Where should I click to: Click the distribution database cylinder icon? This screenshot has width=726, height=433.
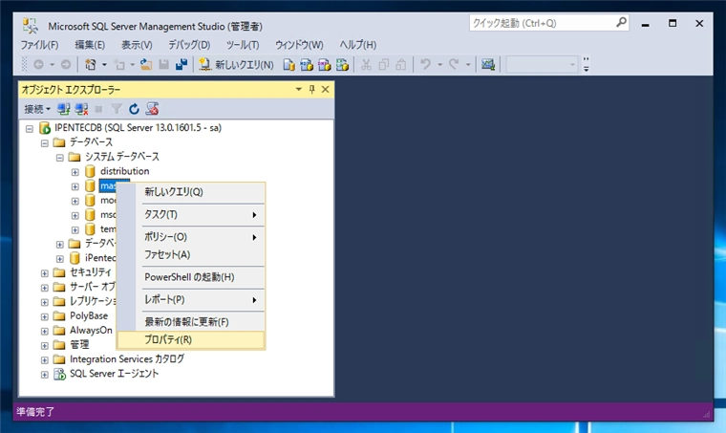[x=90, y=172]
